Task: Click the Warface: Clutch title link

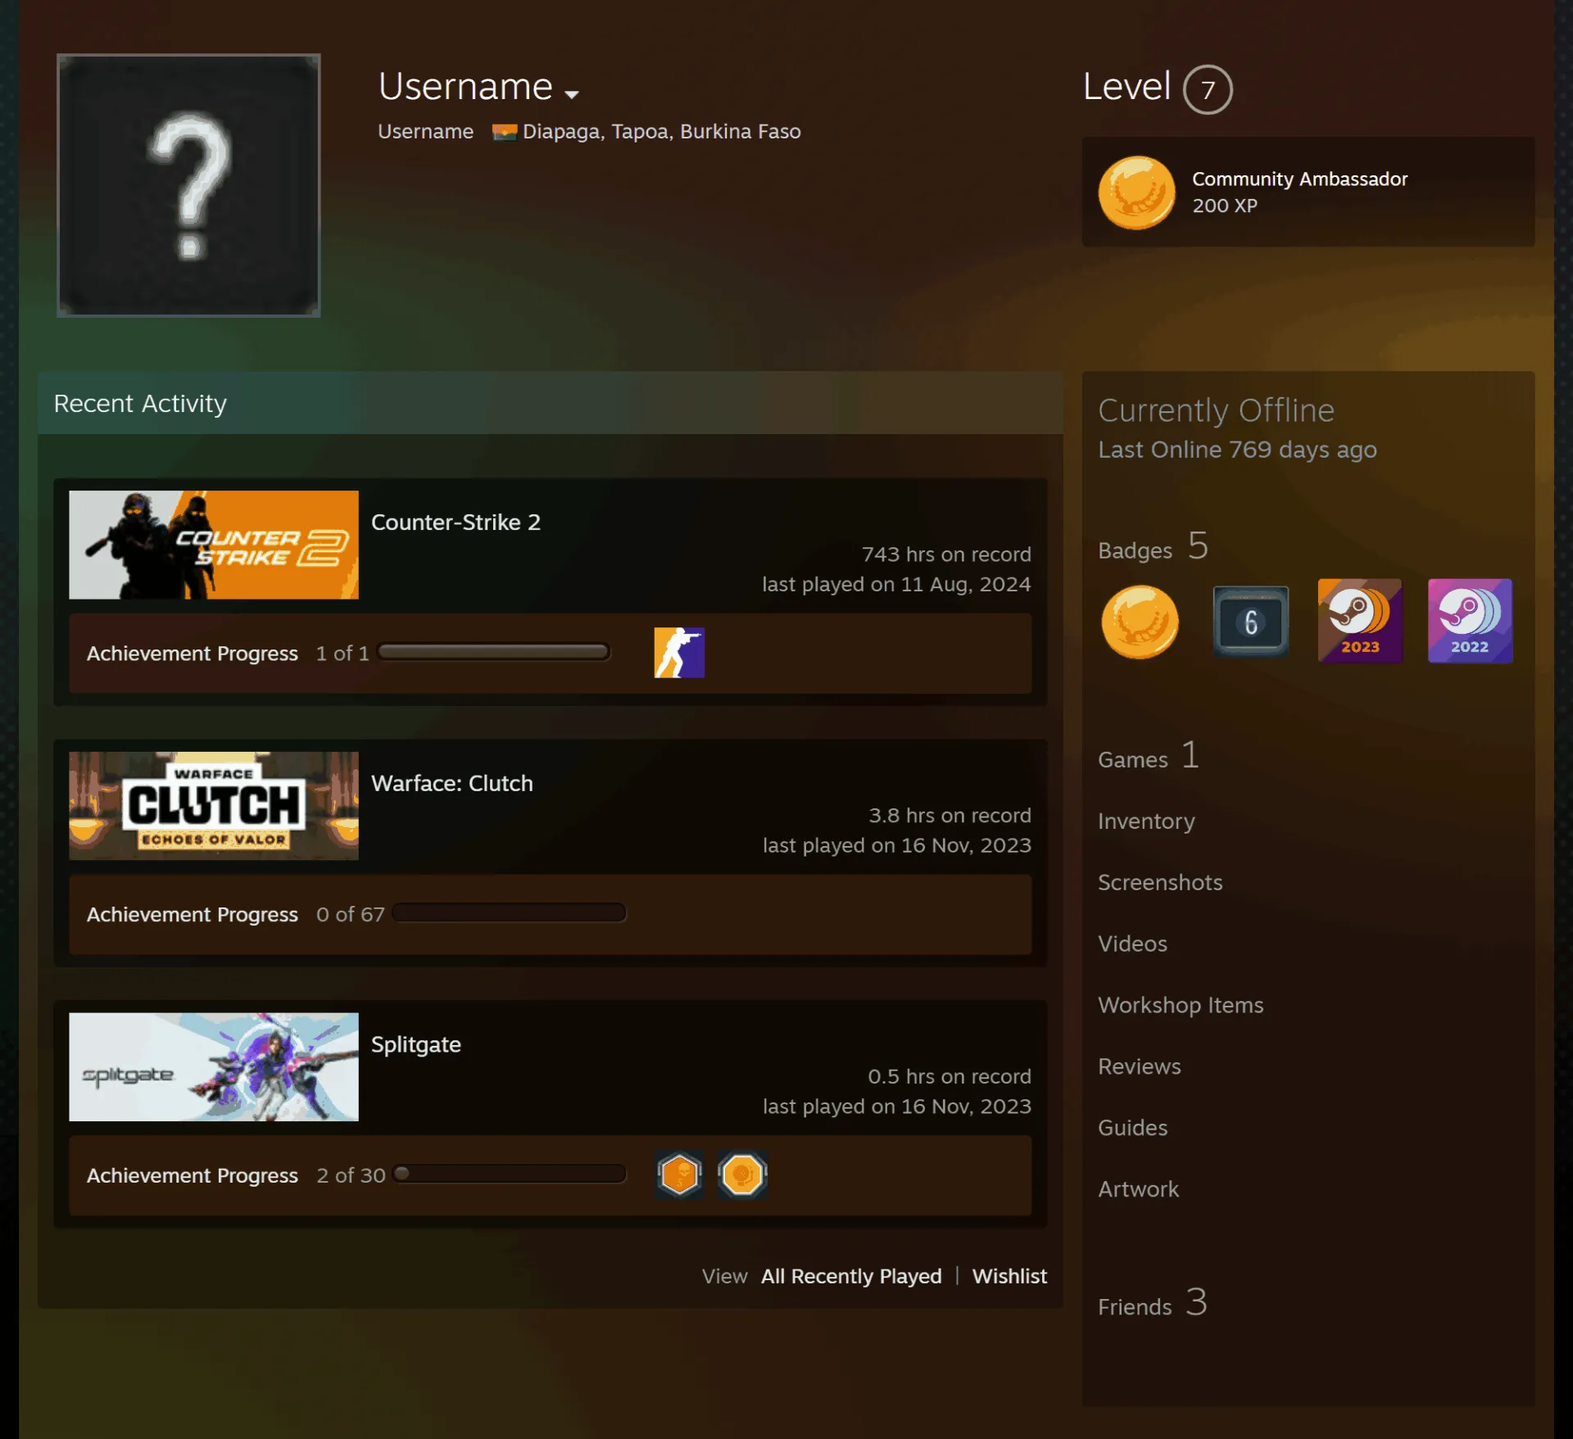Action: coord(452,783)
